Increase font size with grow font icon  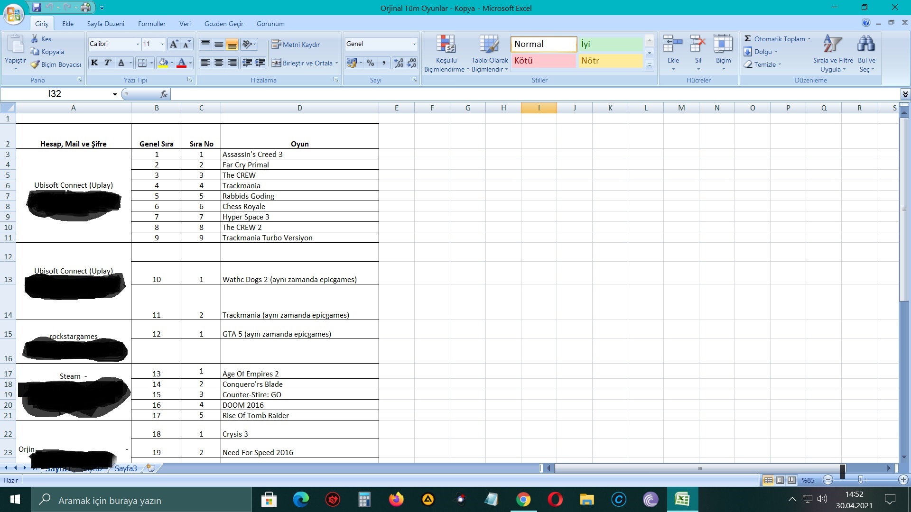tap(174, 44)
